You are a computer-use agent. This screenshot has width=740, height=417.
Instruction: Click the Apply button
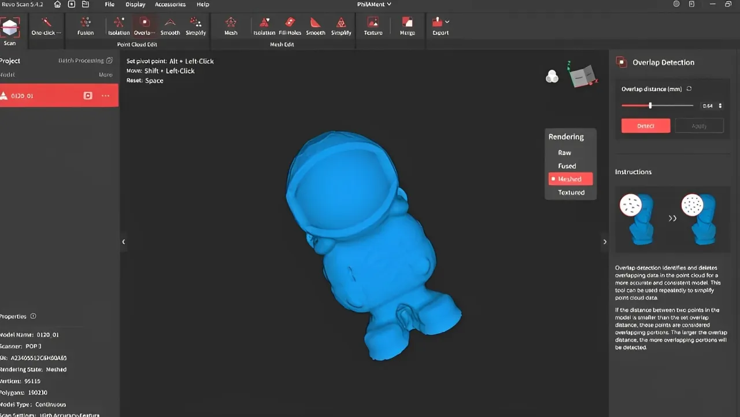coord(699,126)
